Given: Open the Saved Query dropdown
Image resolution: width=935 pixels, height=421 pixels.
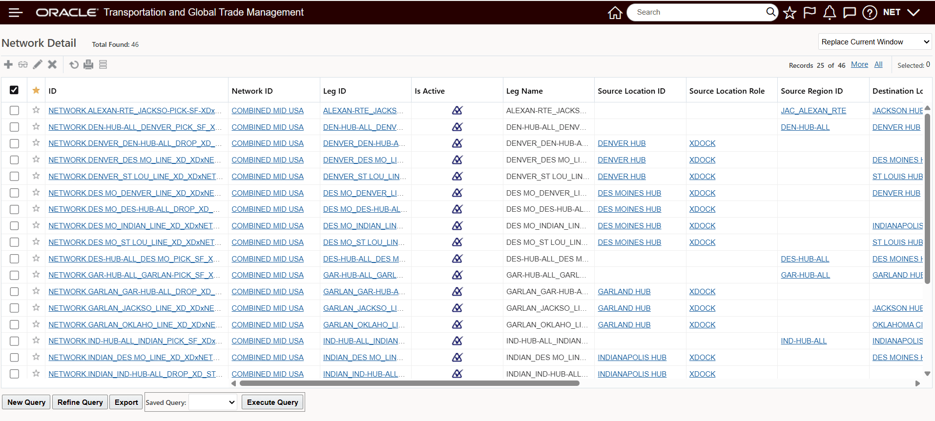Looking at the screenshot, I should point(213,402).
